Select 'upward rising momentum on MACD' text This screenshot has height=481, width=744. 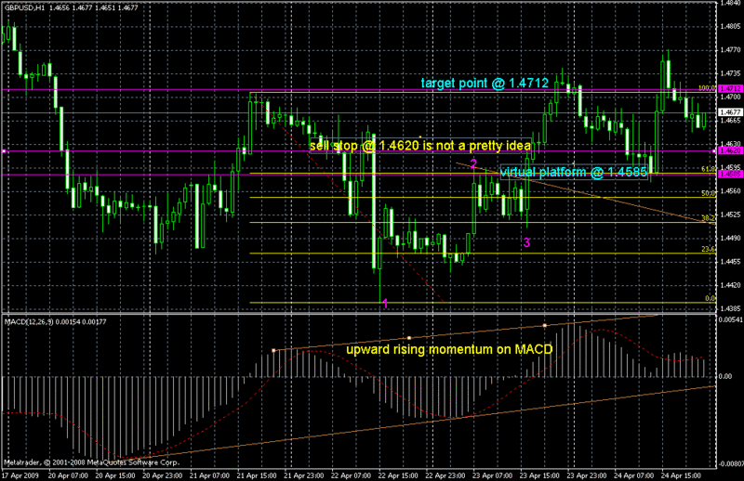coord(449,350)
